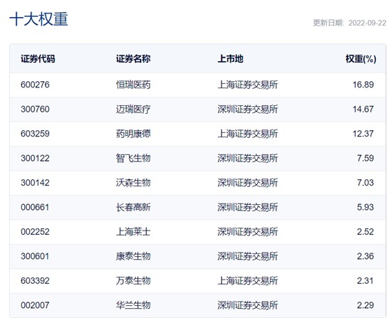This screenshot has width=388, height=318.
Task: Select security code 300760
Action: point(35,109)
